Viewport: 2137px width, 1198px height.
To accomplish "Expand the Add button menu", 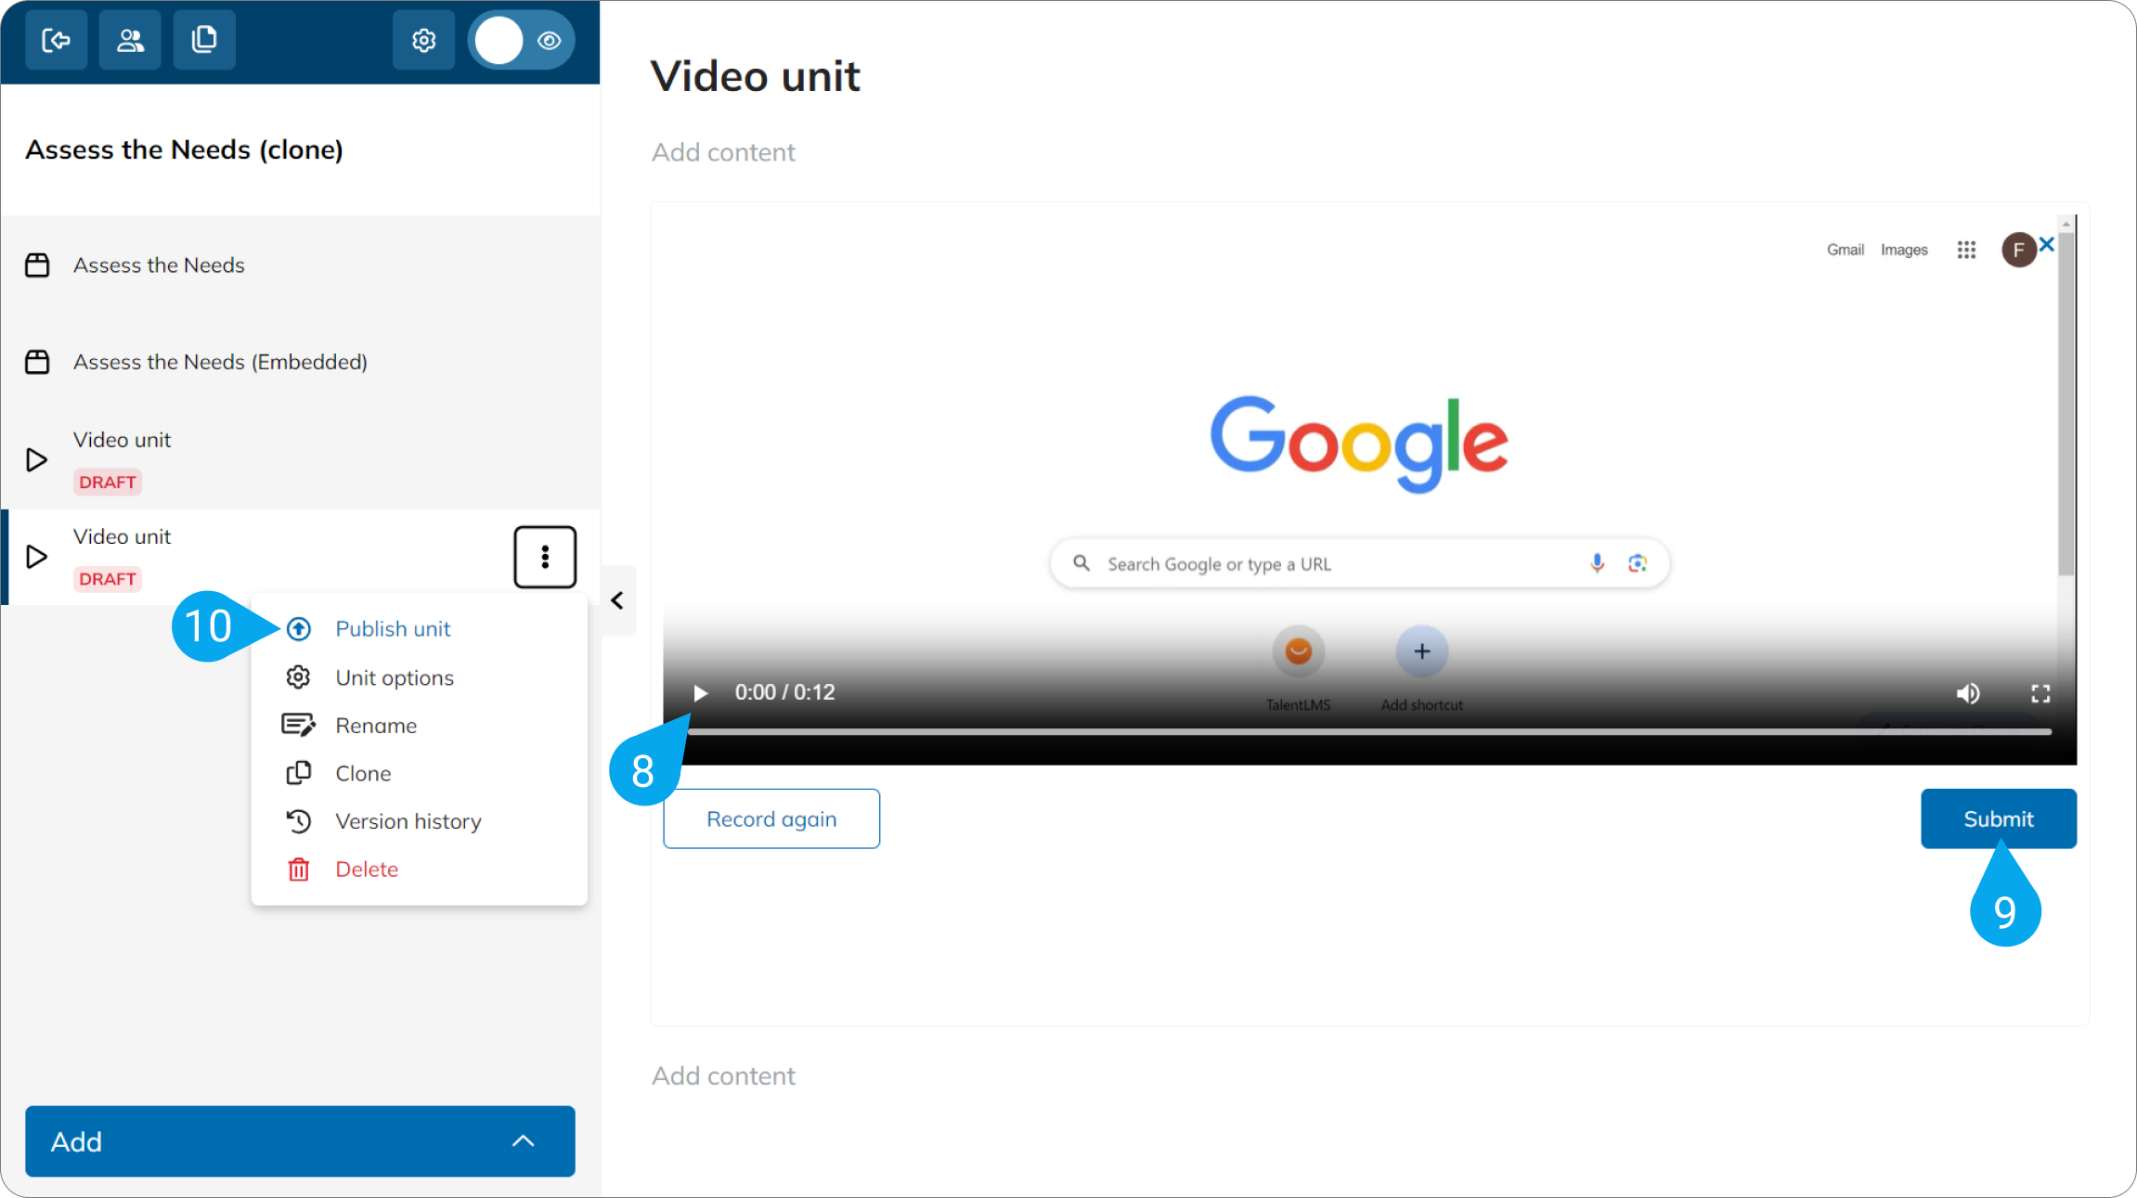I will click(x=300, y=1141).
